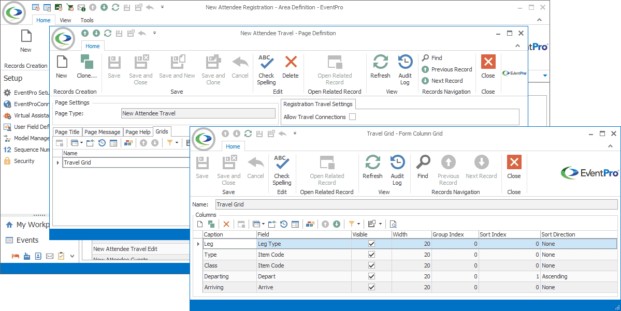This screenshot has height=311, width=621.
Task: Click clipboard check icon in bottom navigation
Action: pyautogui.click(x=61, y=256)
